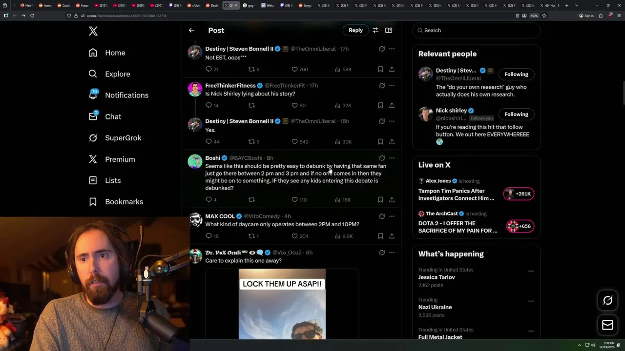Open Notifications in the sidebar
This screenshot has height=351, width=625.
point(119,95)
